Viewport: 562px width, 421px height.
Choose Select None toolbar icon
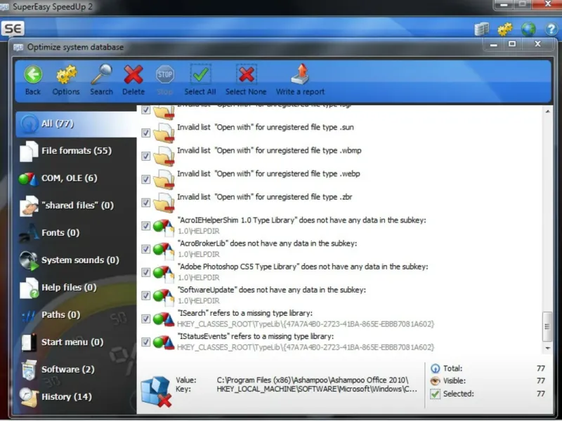pos(247,74)
